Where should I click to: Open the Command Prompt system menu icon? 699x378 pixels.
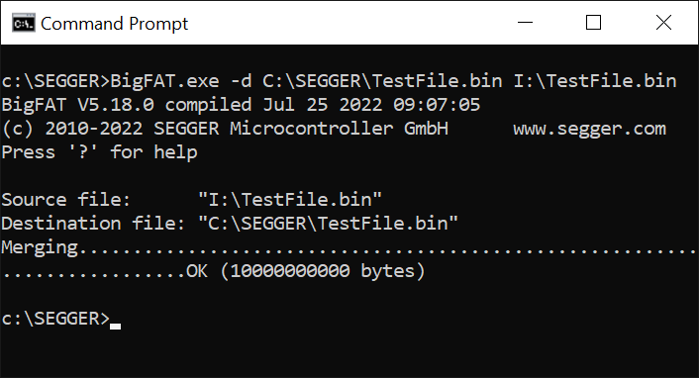23,23
